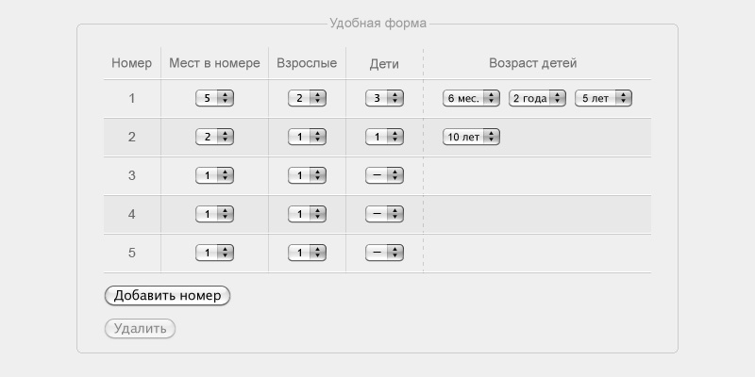Viewport: 755px width, 377px height.
Task: Open room 3 beds dropdown
Action: 214,175
